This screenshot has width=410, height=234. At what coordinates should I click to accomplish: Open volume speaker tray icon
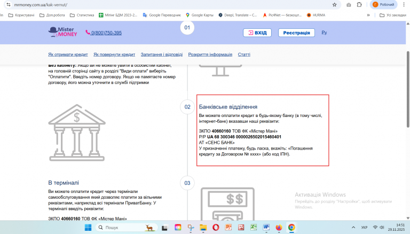click(382, 227)
